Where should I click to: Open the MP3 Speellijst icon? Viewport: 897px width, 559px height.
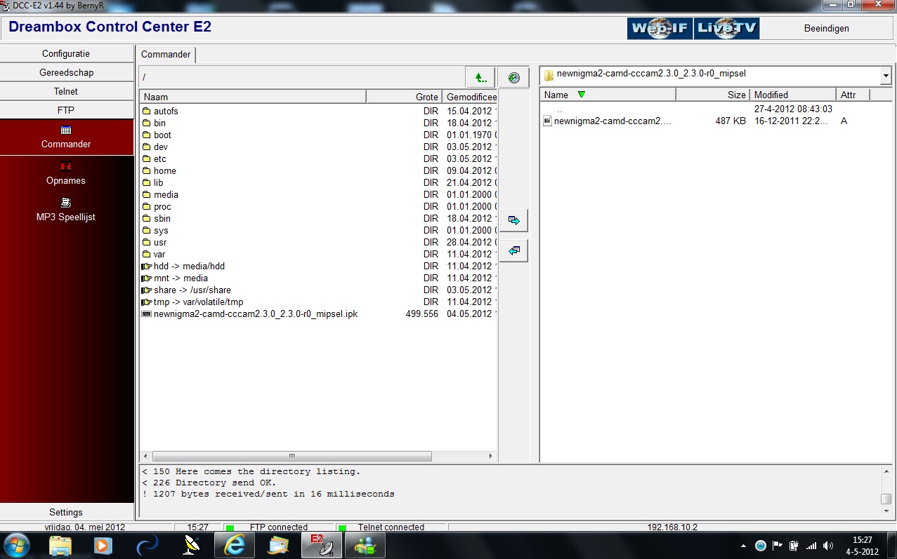point(66,203)
